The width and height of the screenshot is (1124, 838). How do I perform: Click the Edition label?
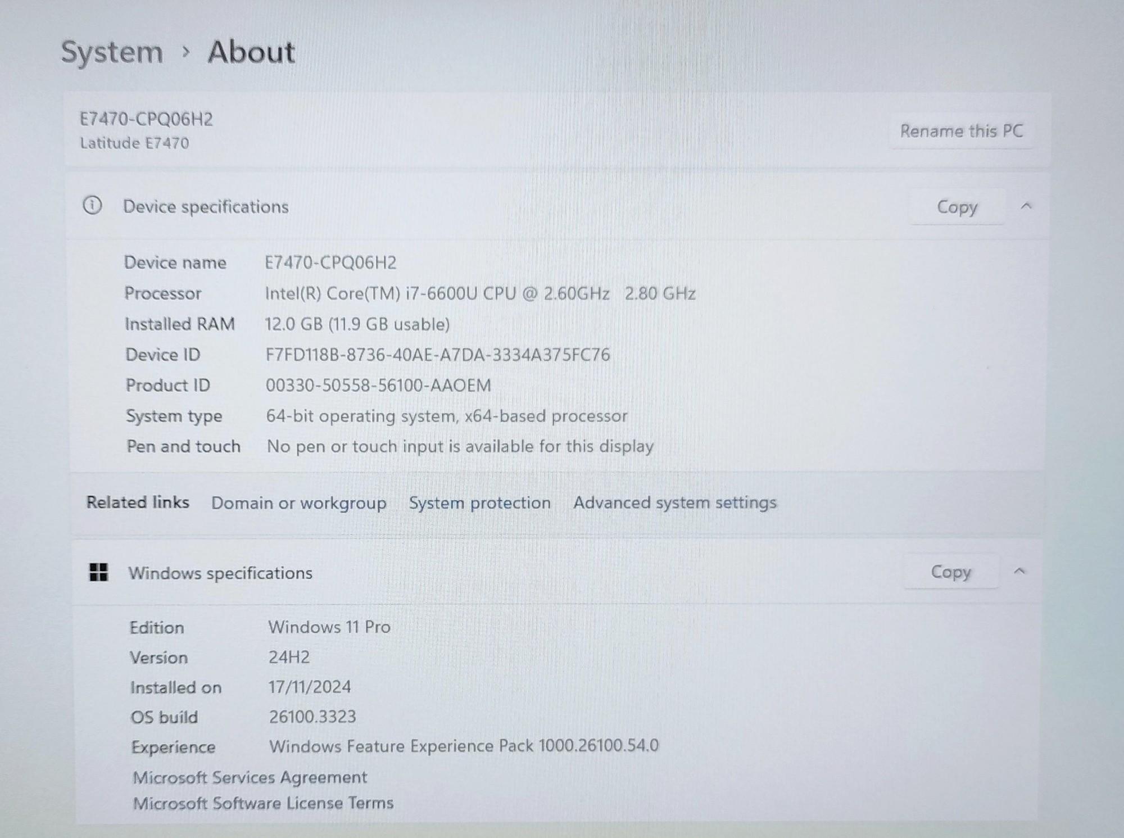point(157,627)
